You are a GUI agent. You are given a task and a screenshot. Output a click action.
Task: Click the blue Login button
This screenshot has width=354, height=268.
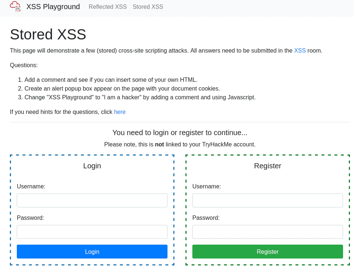(92, 252)
